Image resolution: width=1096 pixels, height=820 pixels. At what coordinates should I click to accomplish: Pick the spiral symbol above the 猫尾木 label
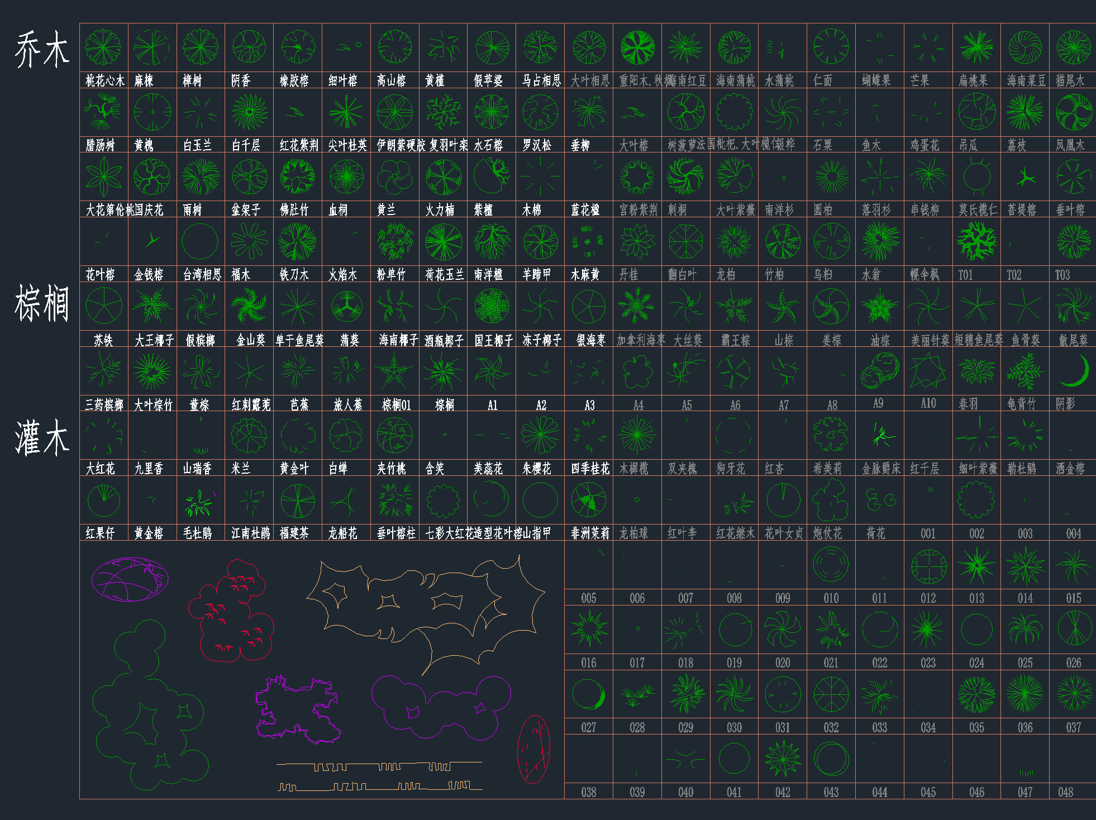(x=1074, y=47)
